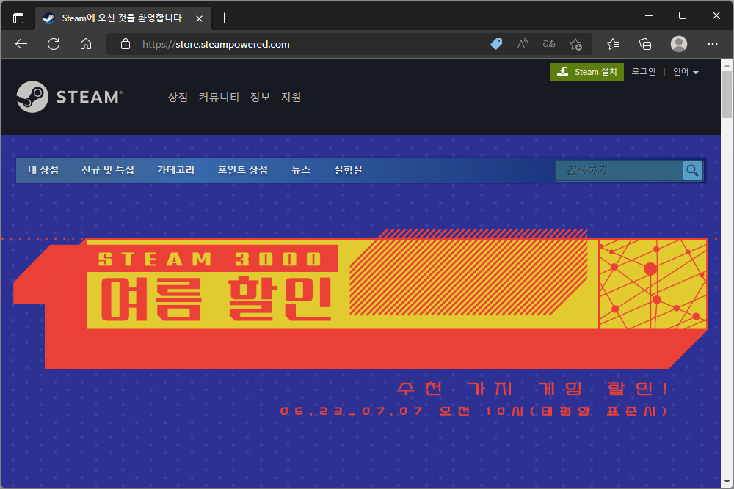Click the address bar URL
Image resolution: width=734 pixels, height=489 pixels.
click(x=216, y=44)
